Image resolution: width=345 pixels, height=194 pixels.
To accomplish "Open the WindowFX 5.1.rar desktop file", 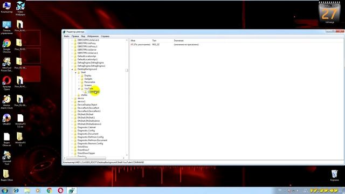I will pos(20,121).
